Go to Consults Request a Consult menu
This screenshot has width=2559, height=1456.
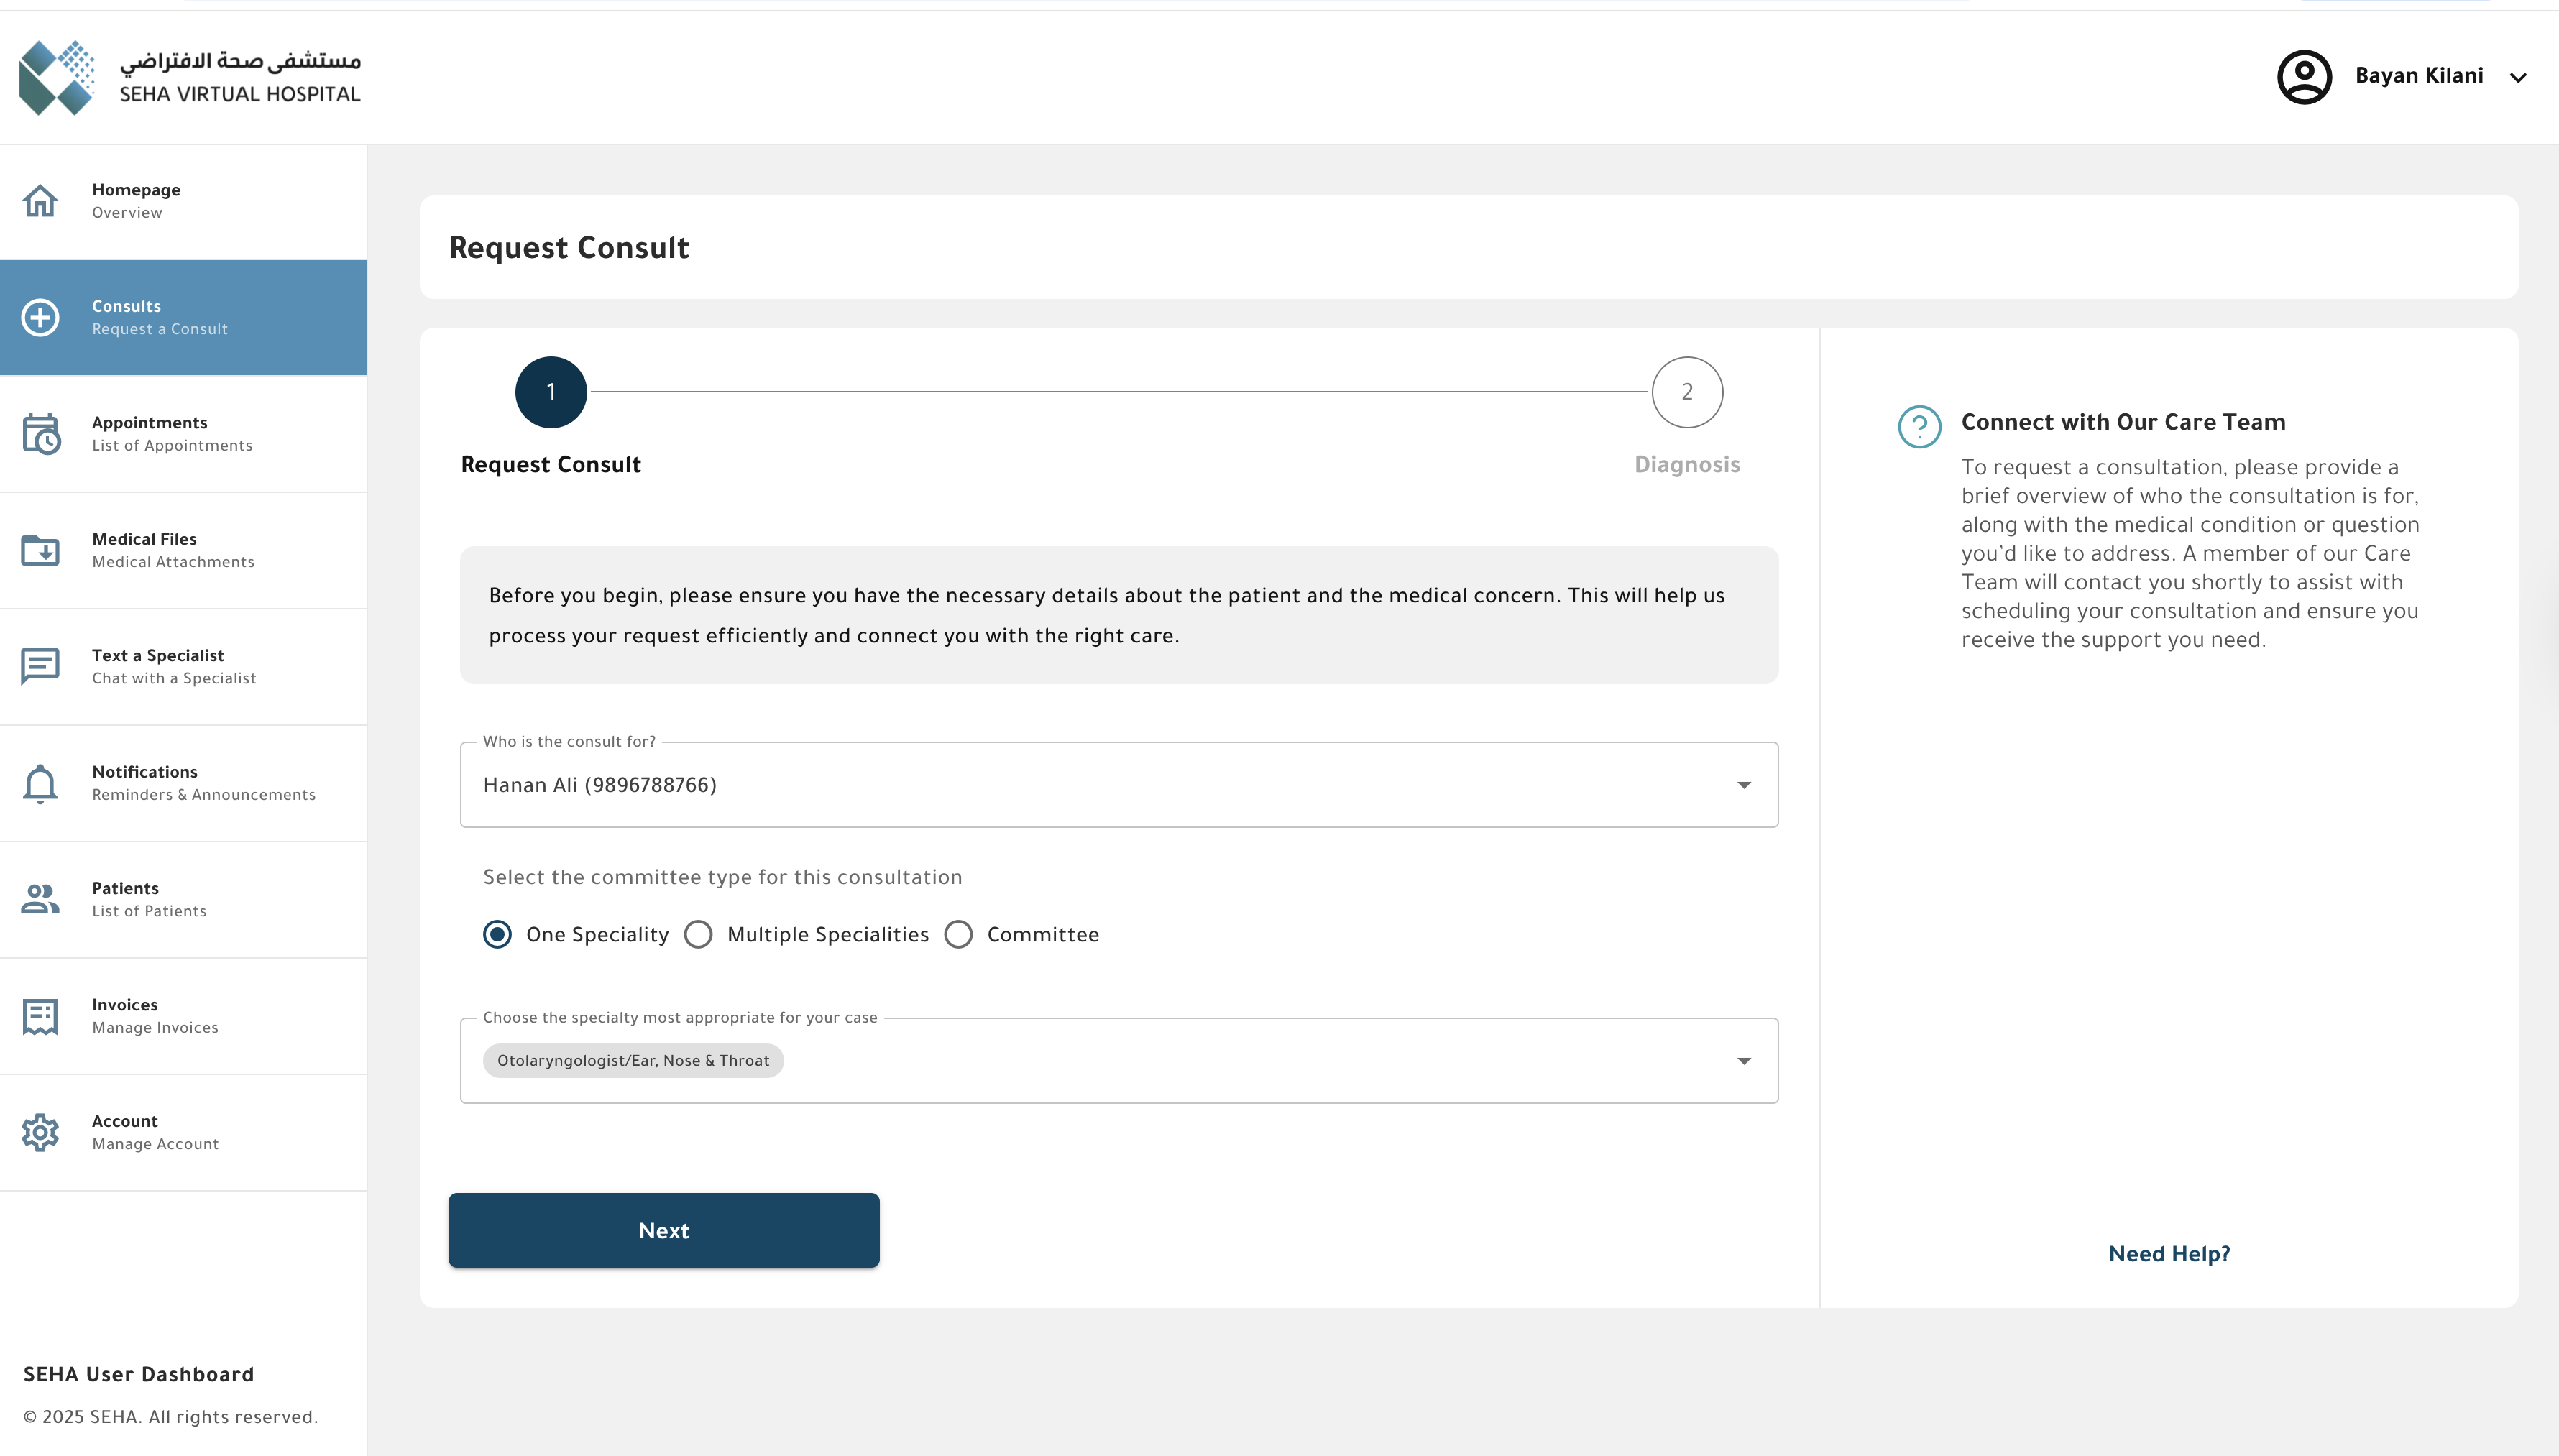point(184,317)
